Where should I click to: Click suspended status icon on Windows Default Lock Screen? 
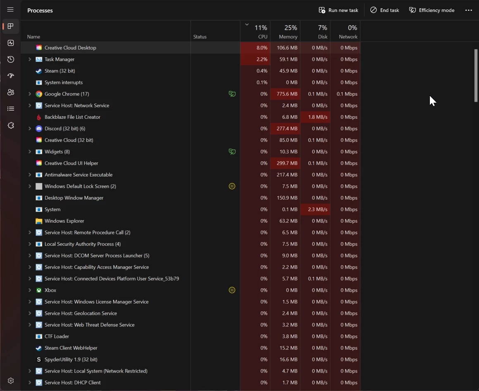(x=232, y=186)
